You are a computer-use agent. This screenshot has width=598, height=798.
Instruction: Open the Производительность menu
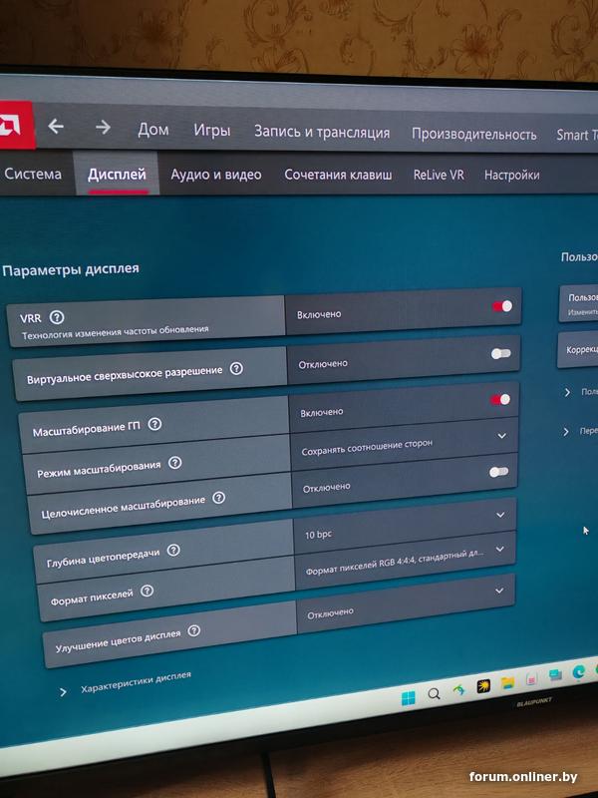[x=474, y=135]
